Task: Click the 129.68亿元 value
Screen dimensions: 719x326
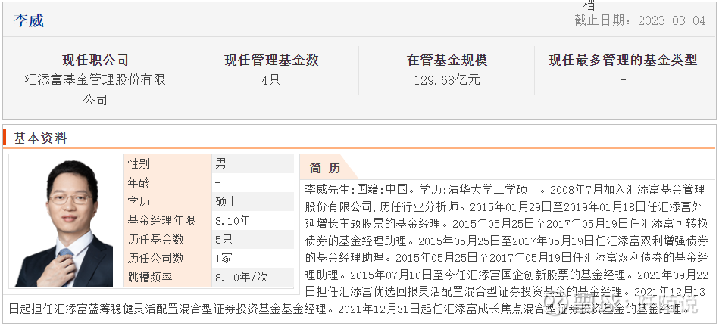Action: [x=447, y=80]
